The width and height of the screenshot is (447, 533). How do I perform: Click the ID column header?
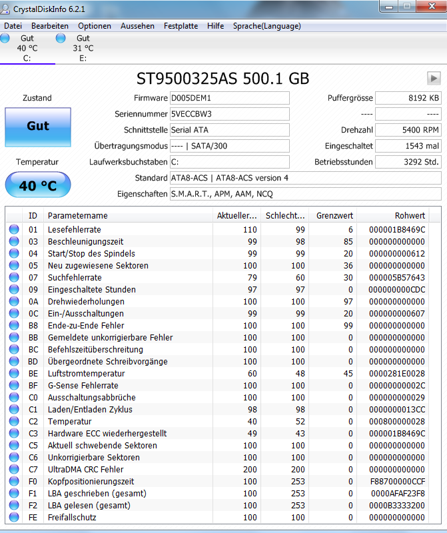[x=33, y=215]
